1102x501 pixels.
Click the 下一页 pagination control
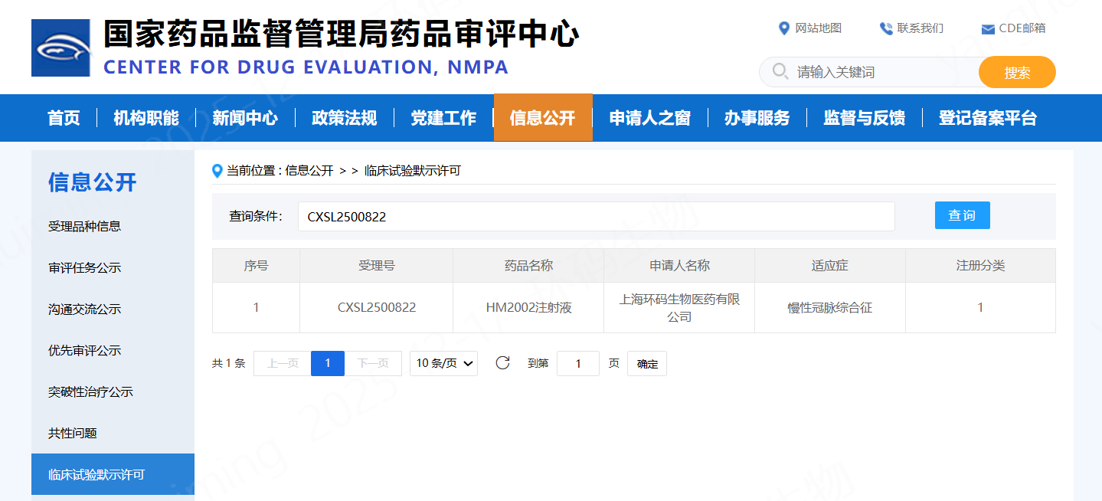(374, 363)
